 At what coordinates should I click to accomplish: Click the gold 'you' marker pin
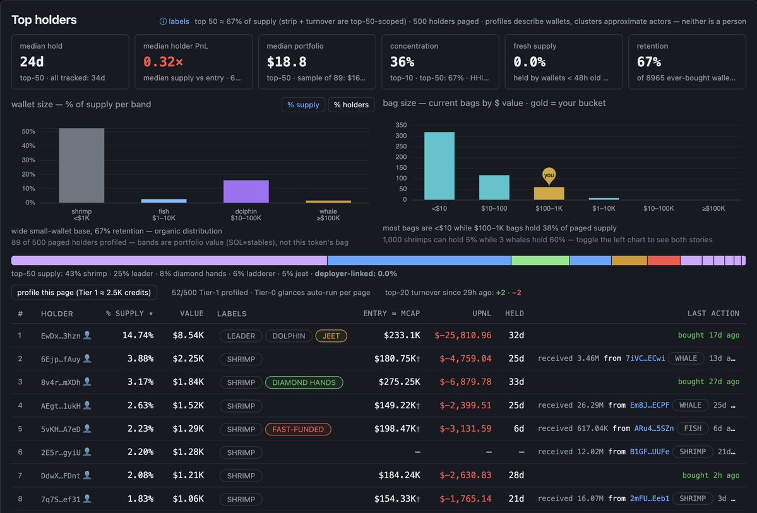[x=549, y=175]
